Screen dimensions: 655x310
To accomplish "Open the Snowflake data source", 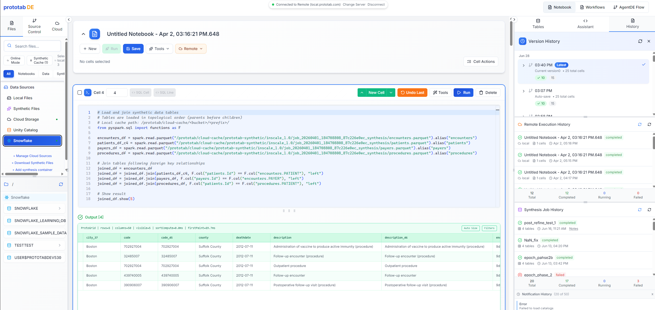I will pos(32,141).
